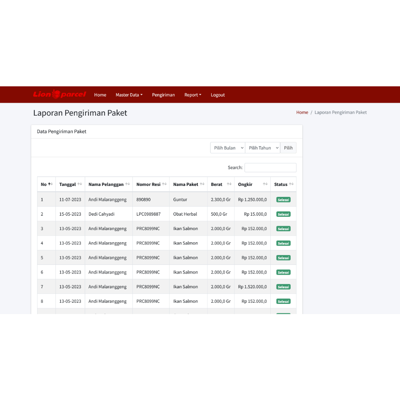Expand the Report menu

(x=193, y=95)
